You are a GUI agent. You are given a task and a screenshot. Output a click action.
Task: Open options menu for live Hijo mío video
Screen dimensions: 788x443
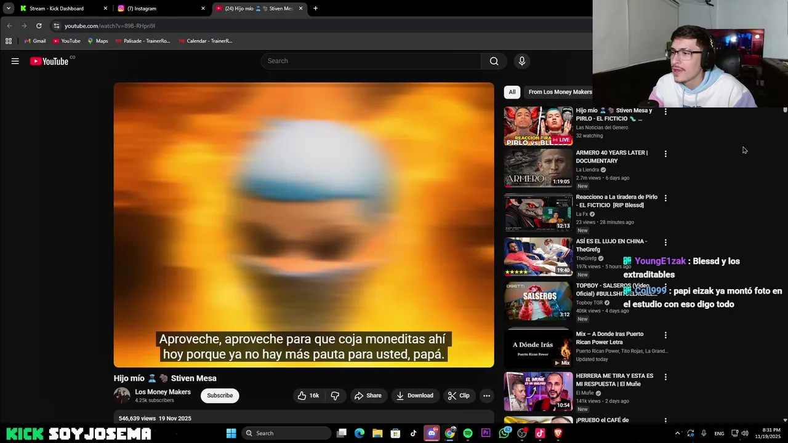coord(665,112)
